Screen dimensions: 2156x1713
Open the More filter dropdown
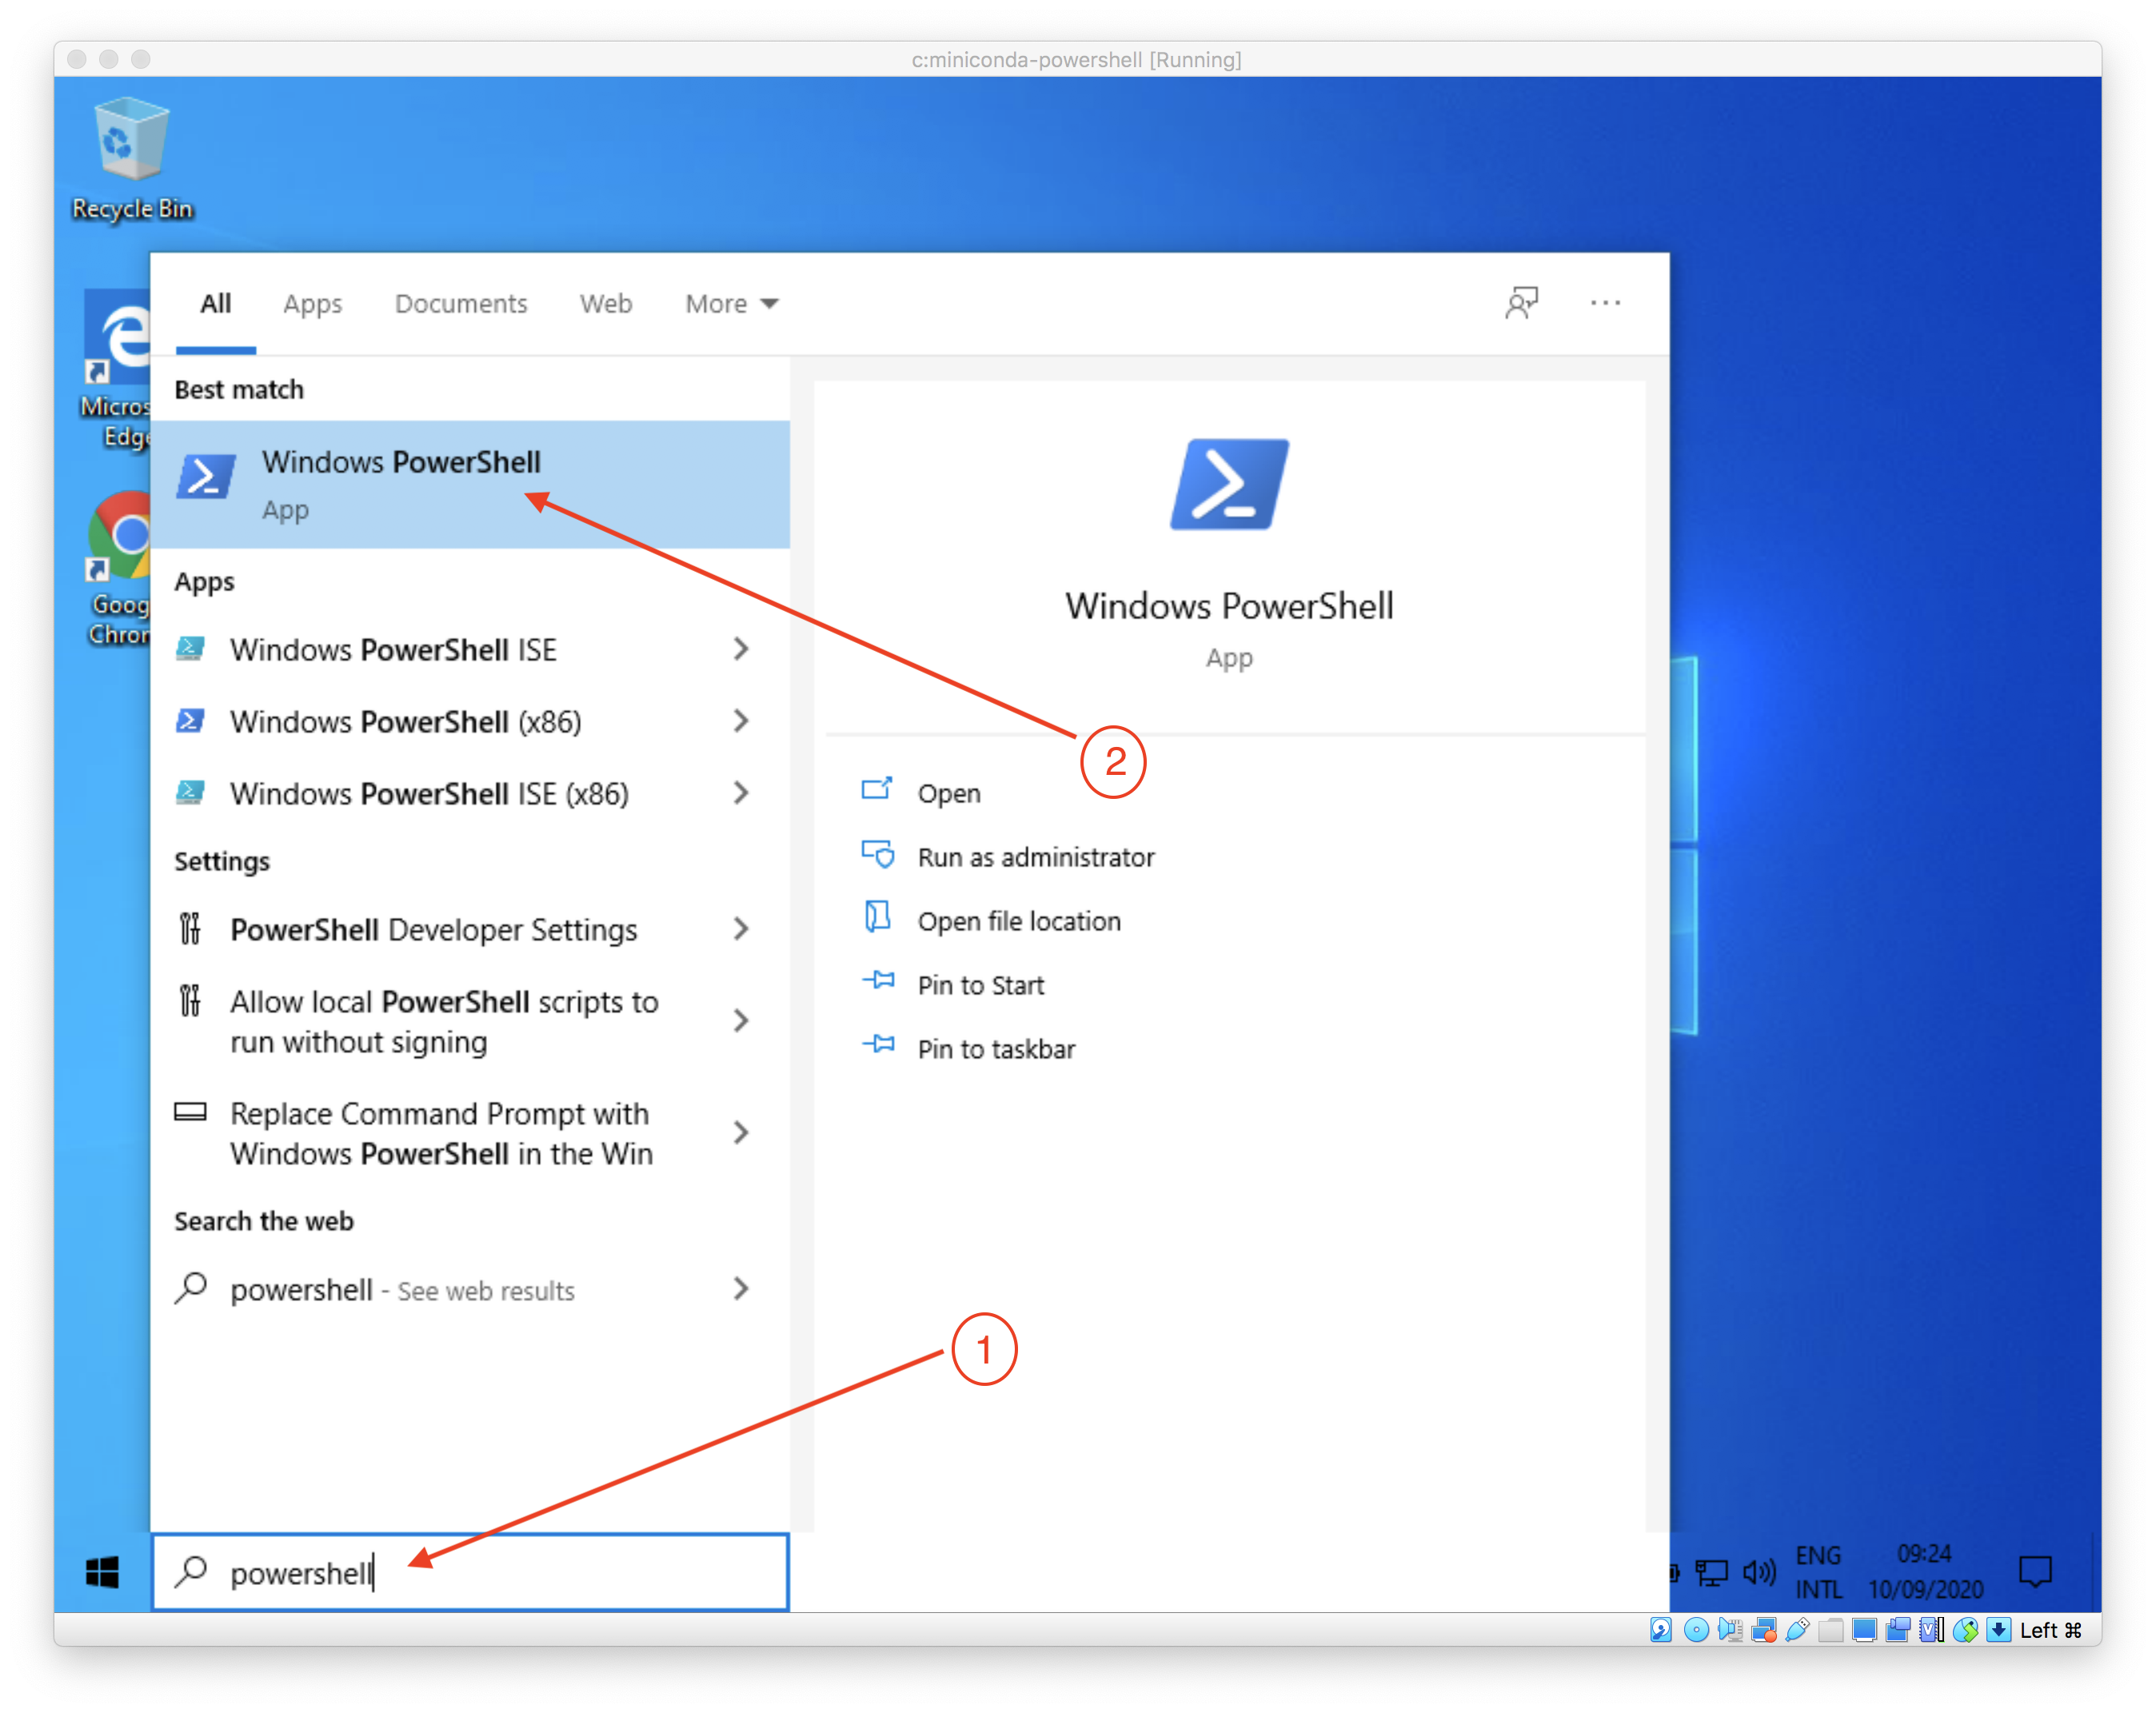tap(731, 303)
